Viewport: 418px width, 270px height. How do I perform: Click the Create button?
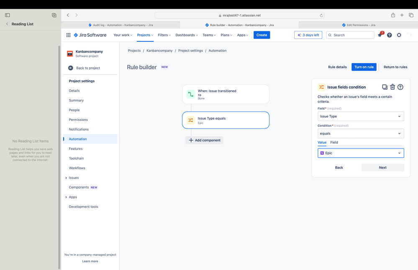pos(262,35)
